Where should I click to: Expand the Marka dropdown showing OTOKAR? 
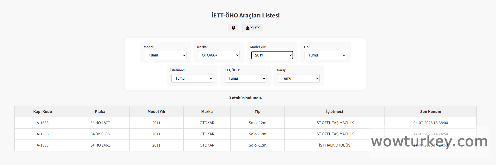click(x=219, y=55)
